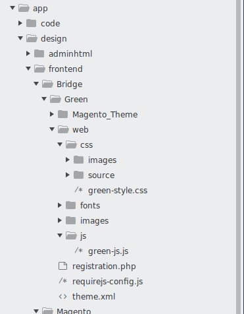The image size is (244, 314).
Task: Click the Green folder icon
Action: click(x=55, y=99)
